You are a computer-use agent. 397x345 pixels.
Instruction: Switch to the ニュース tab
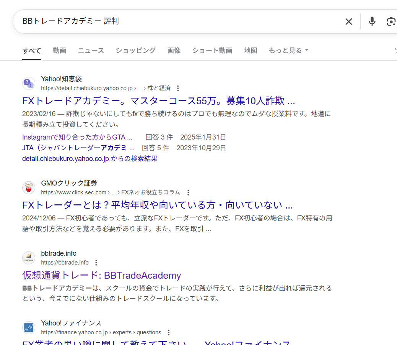pyautogui.click(x=91, y=51)
